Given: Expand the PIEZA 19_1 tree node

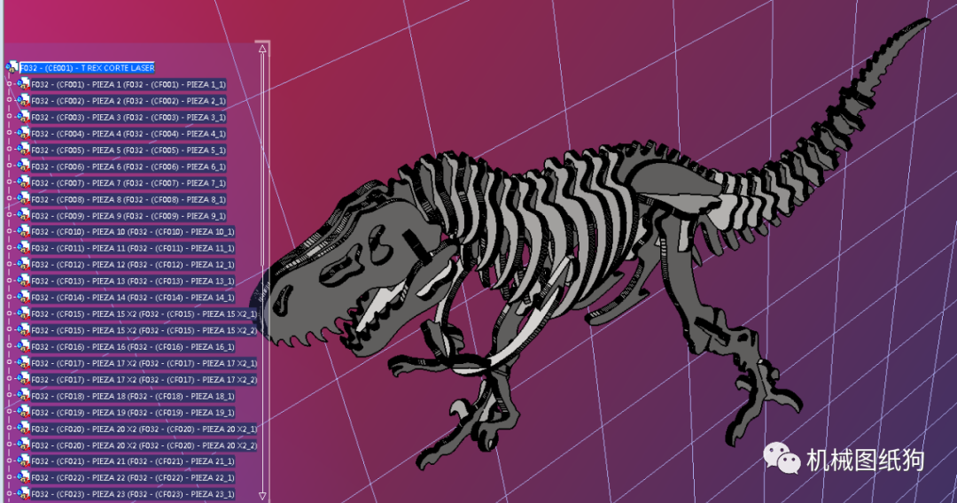Looking at the screenshot, I should (x=9, y=412).
